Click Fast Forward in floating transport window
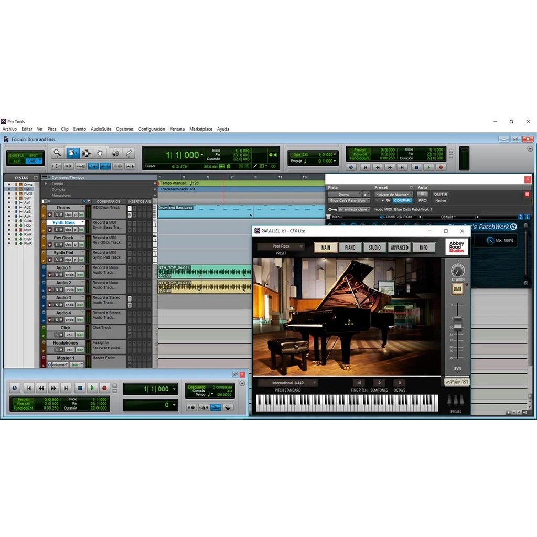Screen dimensions: 537x537 point(54,388)
